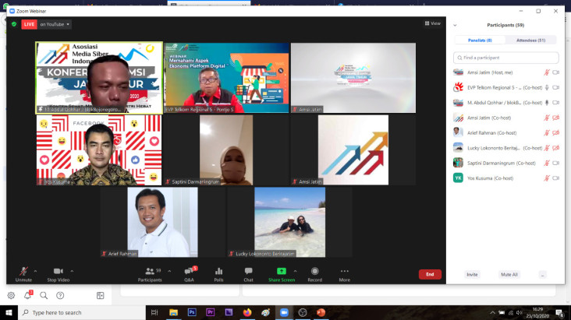Toggle the side panel layout icon in background window
The height and width of the screenshot is (320, 571).
click(100, 295)
